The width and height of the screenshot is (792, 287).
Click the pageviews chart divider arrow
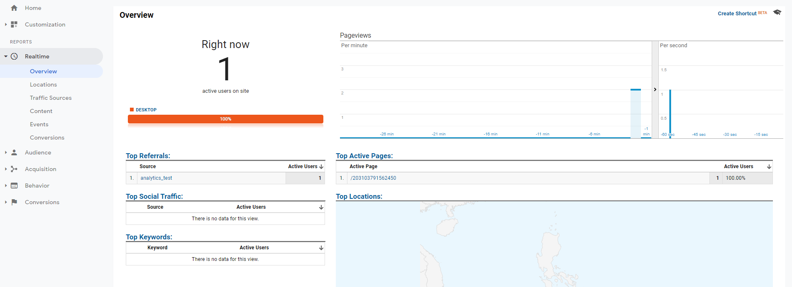[x=655, y=89]
